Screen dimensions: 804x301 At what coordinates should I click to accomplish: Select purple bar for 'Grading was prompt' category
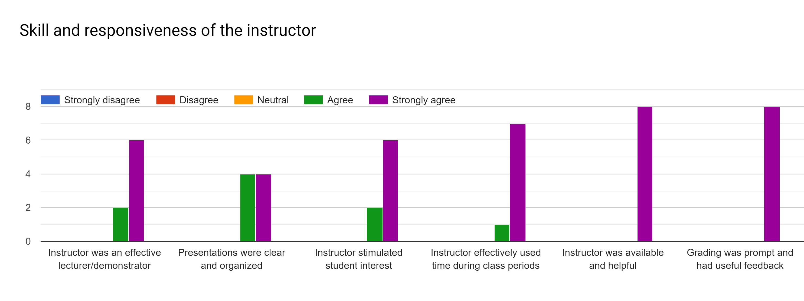pos(772,174)
